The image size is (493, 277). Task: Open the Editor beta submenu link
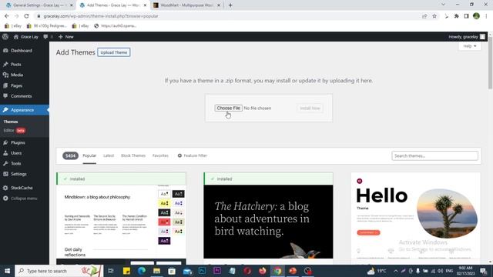point(14,130)
